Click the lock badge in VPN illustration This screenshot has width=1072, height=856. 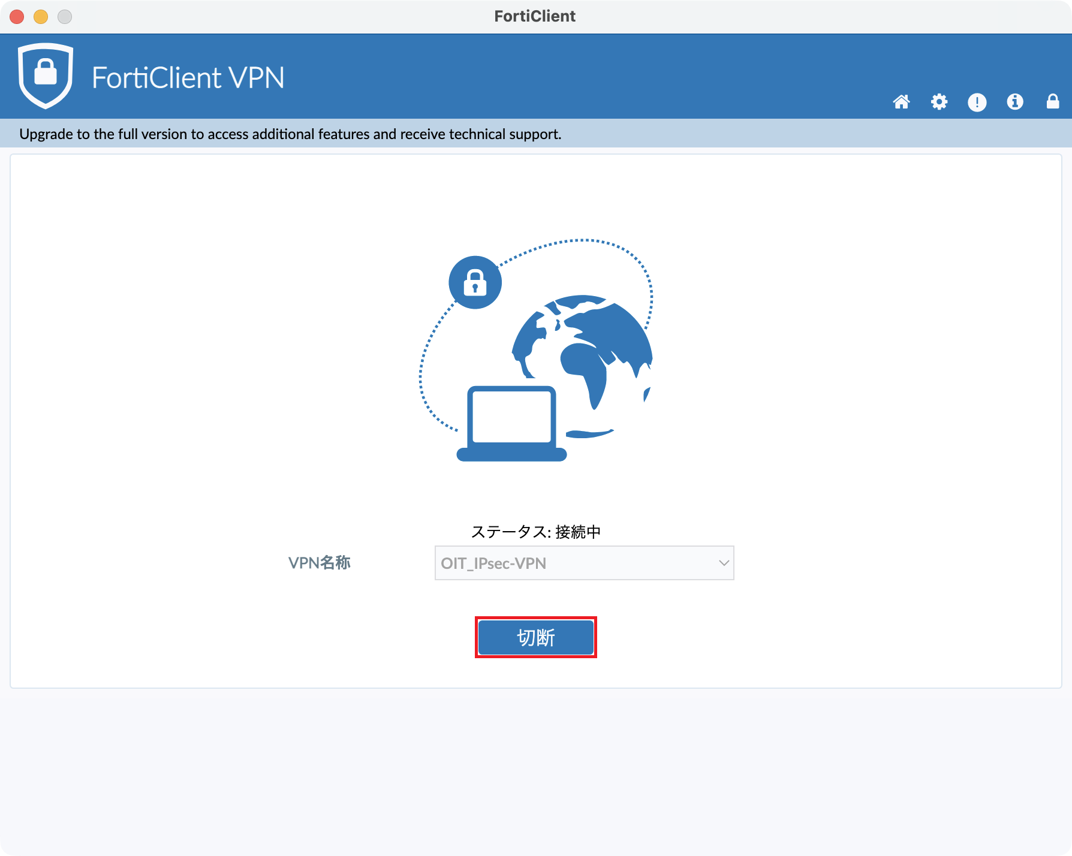tap(475, 282)
